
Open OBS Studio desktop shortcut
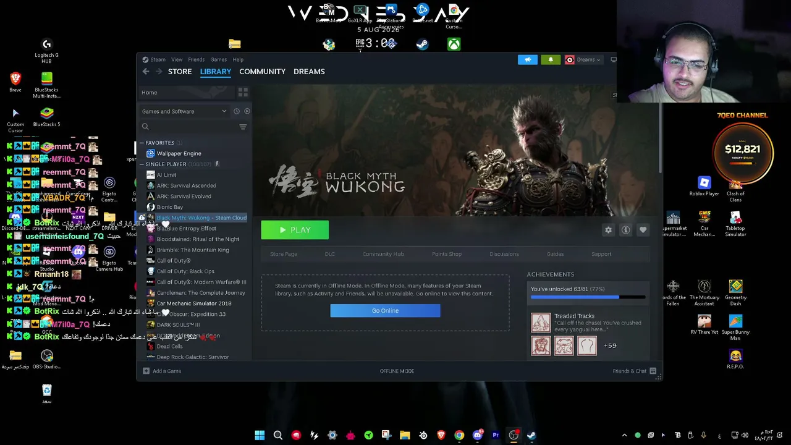47,360
